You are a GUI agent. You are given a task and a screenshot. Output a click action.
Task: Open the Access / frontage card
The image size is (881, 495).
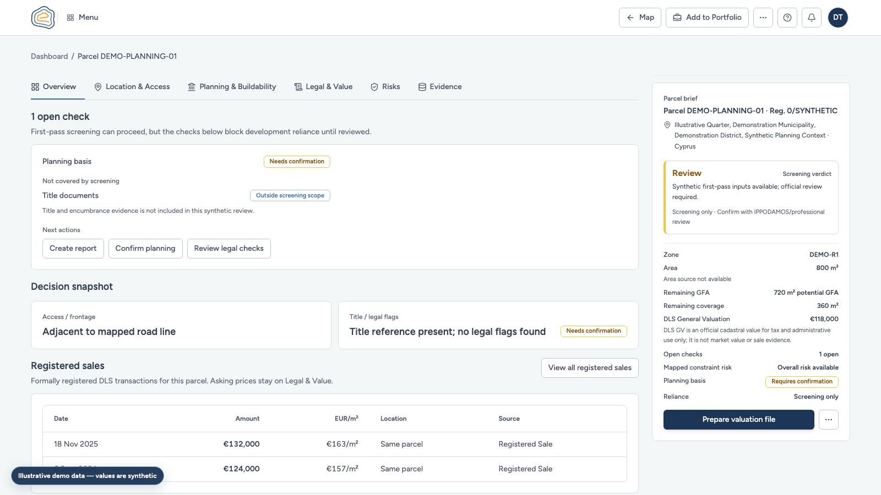pyautogui.click(x=181, y=325)
